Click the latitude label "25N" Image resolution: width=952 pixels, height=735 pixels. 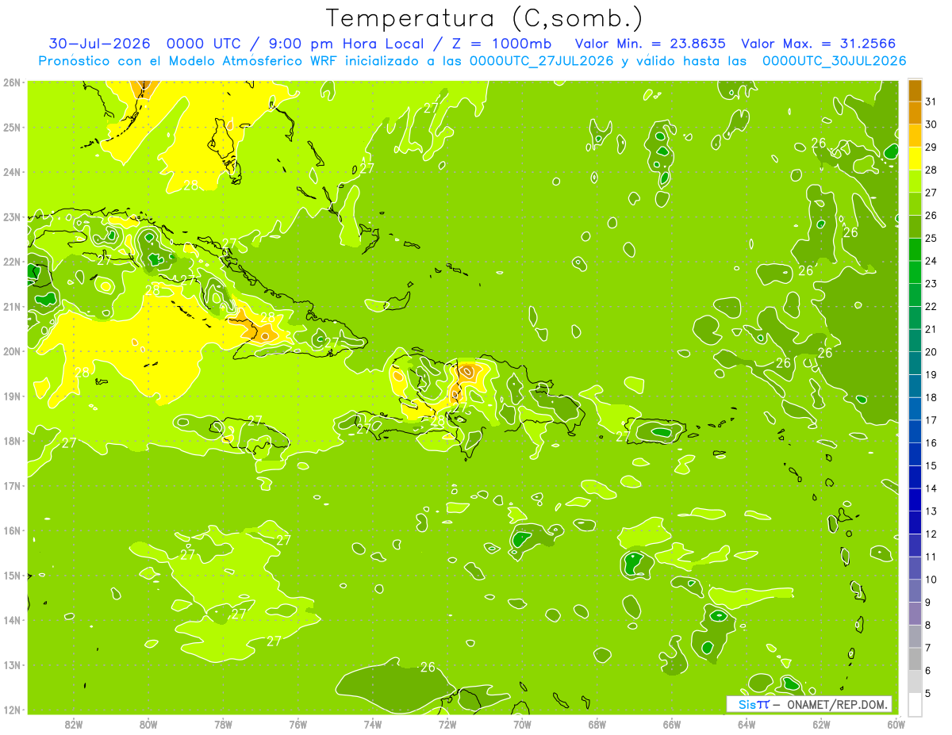coord(12,127)
